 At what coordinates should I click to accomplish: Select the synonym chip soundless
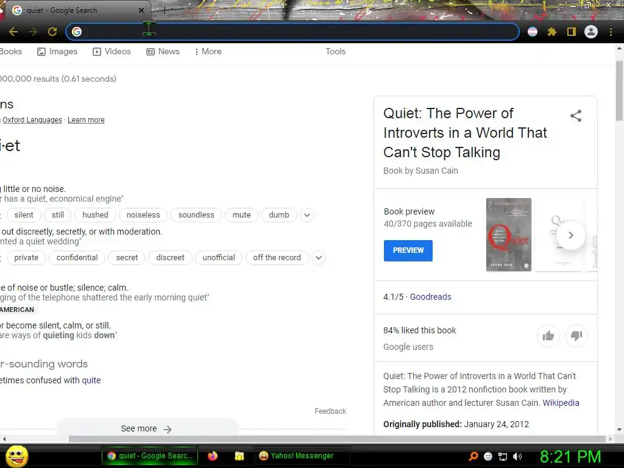click(x=196, y=215)
